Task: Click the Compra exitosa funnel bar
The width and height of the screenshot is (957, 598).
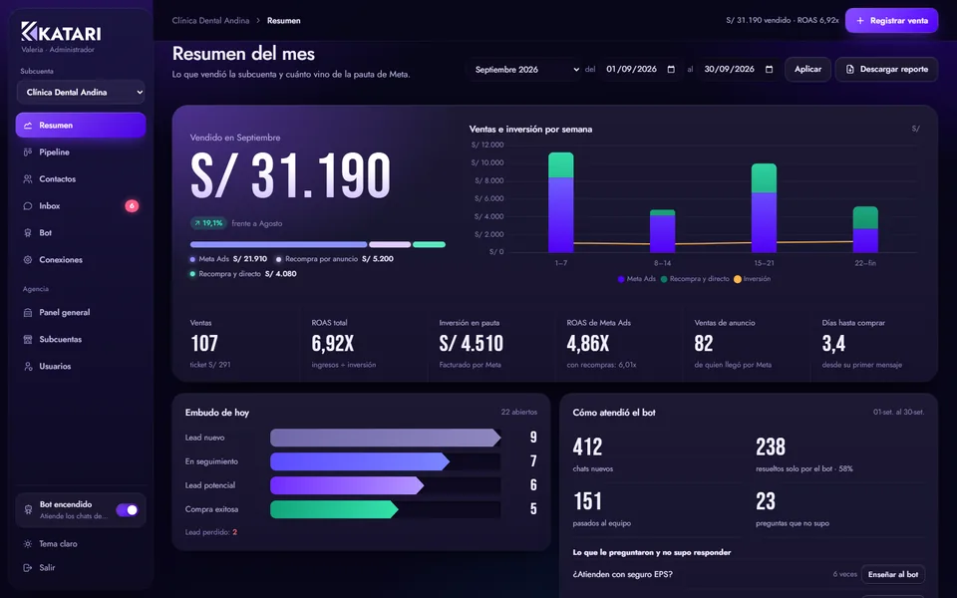Action: [335, 509]
